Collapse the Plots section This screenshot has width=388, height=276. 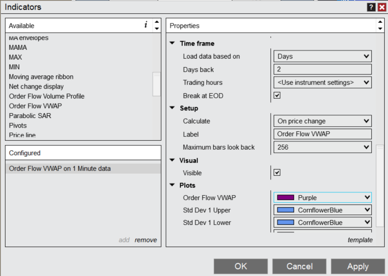(x=172, y=185)
